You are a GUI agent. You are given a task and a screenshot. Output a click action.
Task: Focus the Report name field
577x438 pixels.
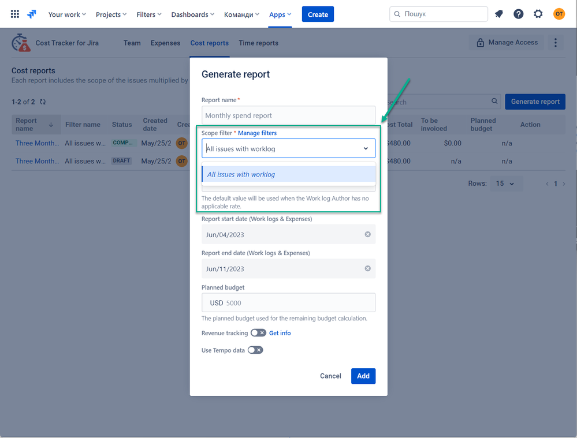click(x=289, y=115)
